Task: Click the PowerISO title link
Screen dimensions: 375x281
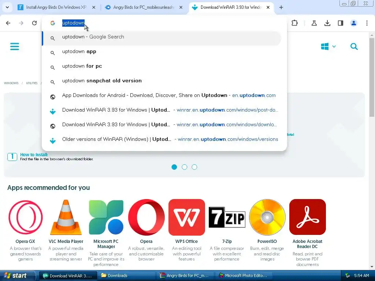Action: 267,241
